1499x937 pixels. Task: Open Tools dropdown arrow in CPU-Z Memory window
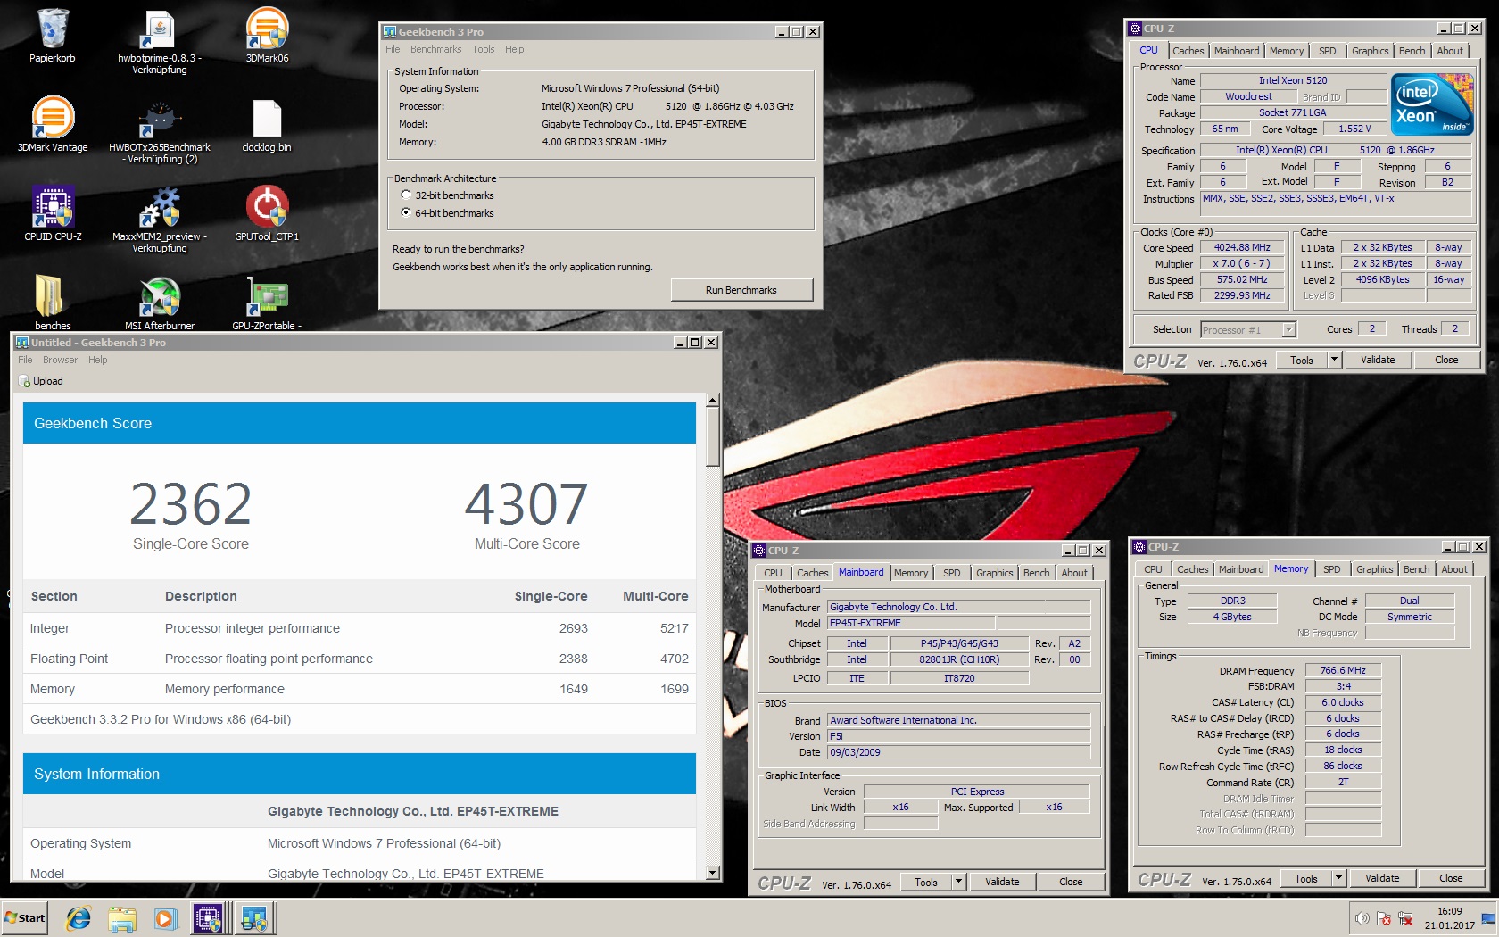(1338, 878)
